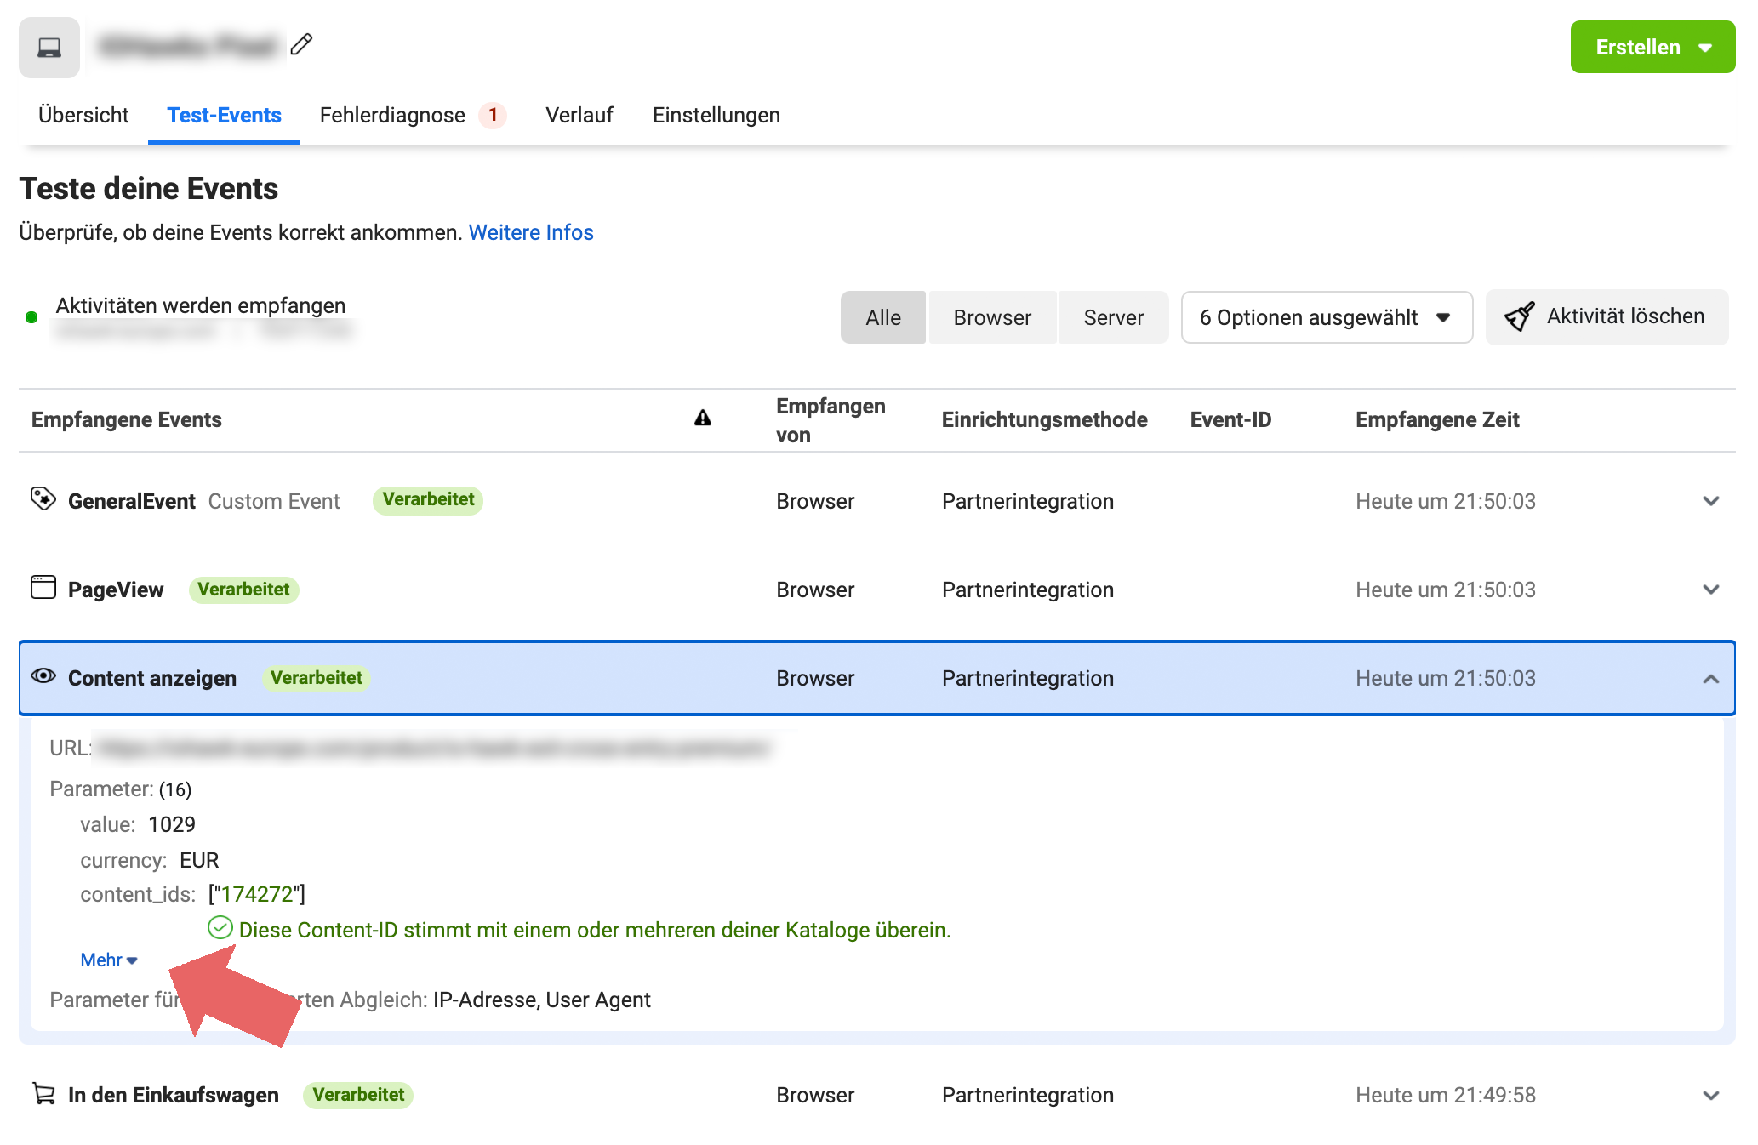Click the eye icon for Content anzeigen
This screenshot has height=1145, width=1758.
[43, 676]
